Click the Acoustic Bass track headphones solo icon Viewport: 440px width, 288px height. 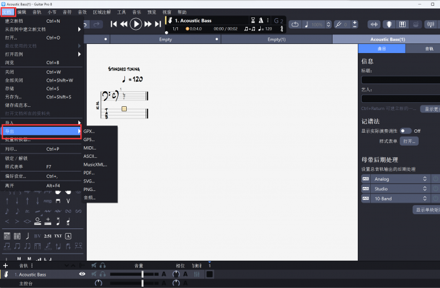click(x=103, y=274)
